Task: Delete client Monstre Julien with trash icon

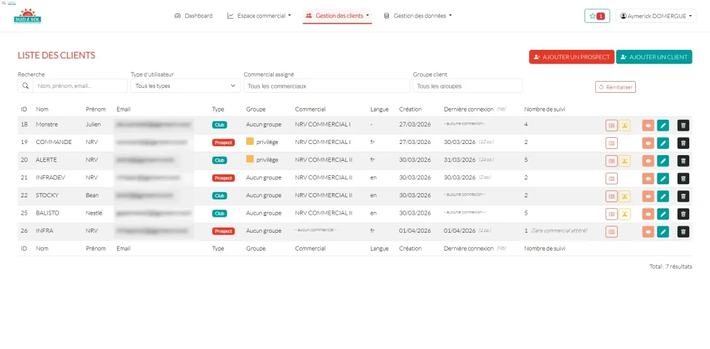Action: point(683,125)
